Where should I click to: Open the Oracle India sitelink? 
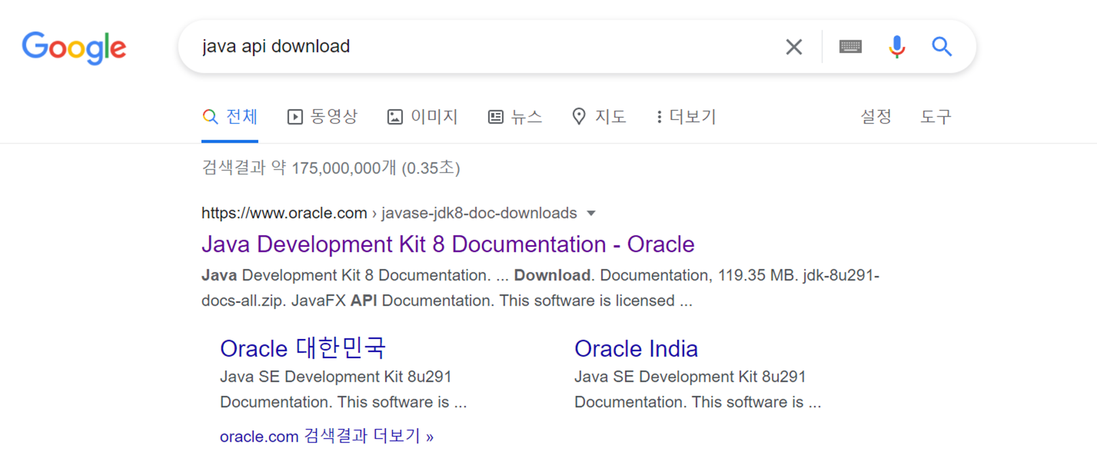pyautogui.click(x=636, y=349)
